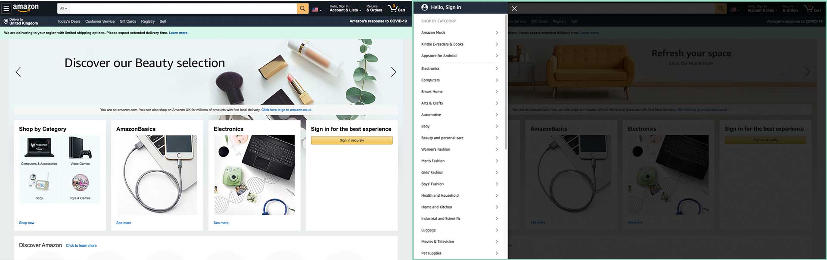Click the Amazon logo in header

26,8
